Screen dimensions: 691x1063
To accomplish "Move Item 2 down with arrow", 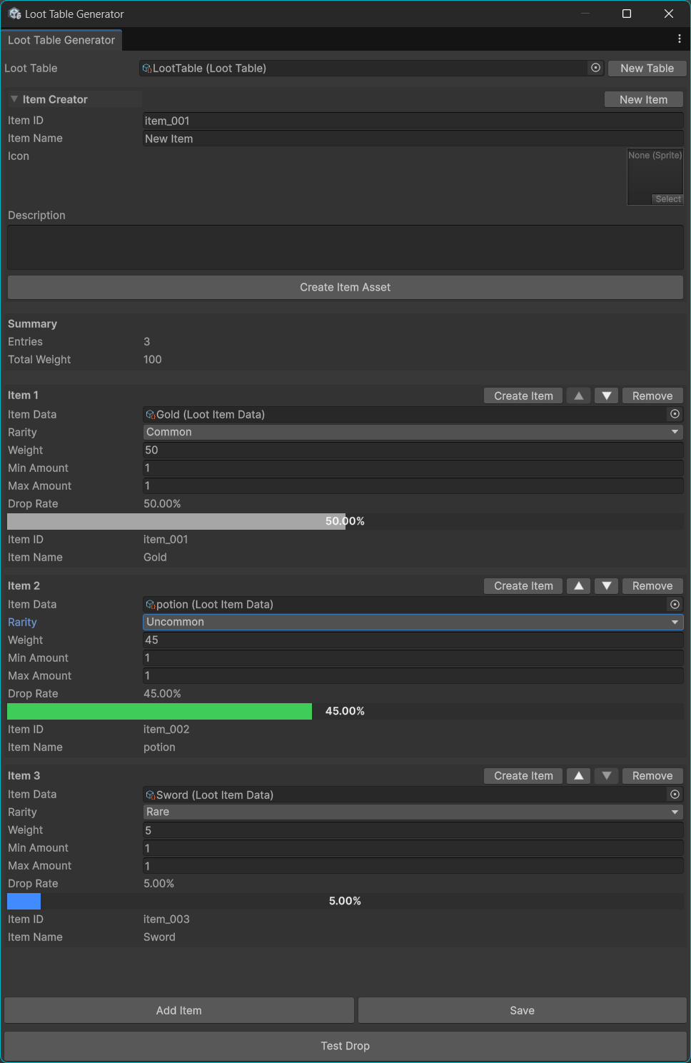I will click(x=606, y=586).
